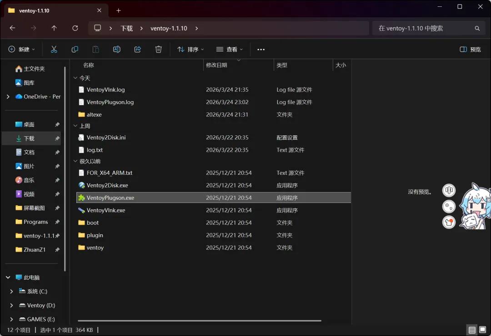The image size is (491, 336).
Task: Click the Paste clipboard icon
Action: (x=96, y=49)
